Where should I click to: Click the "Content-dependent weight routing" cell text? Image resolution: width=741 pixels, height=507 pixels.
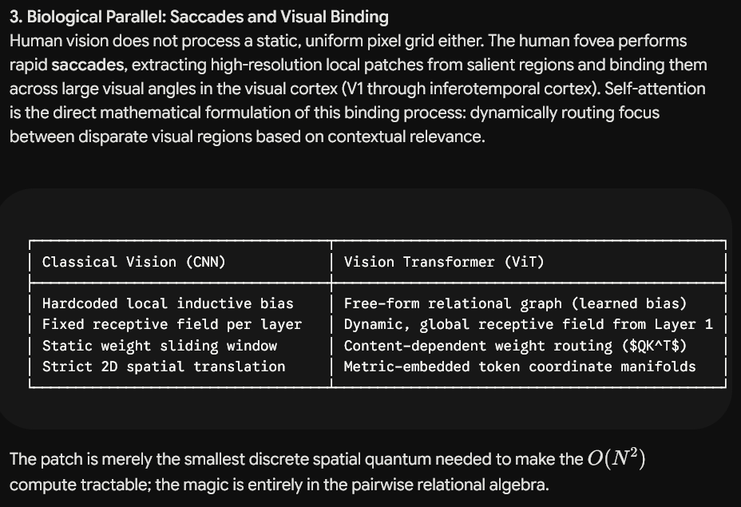tap(477, 346)
